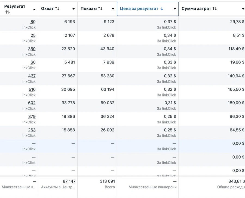Select impressions cell 7 939
The image size is (245, 198).
109,62
